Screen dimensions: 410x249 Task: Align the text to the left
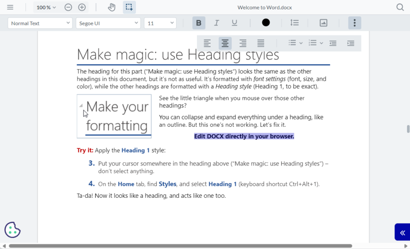pyautogui.click(x=207, y=43)
